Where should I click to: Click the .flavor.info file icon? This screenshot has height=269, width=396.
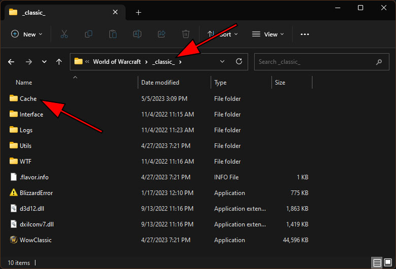(x=14, y=177)
